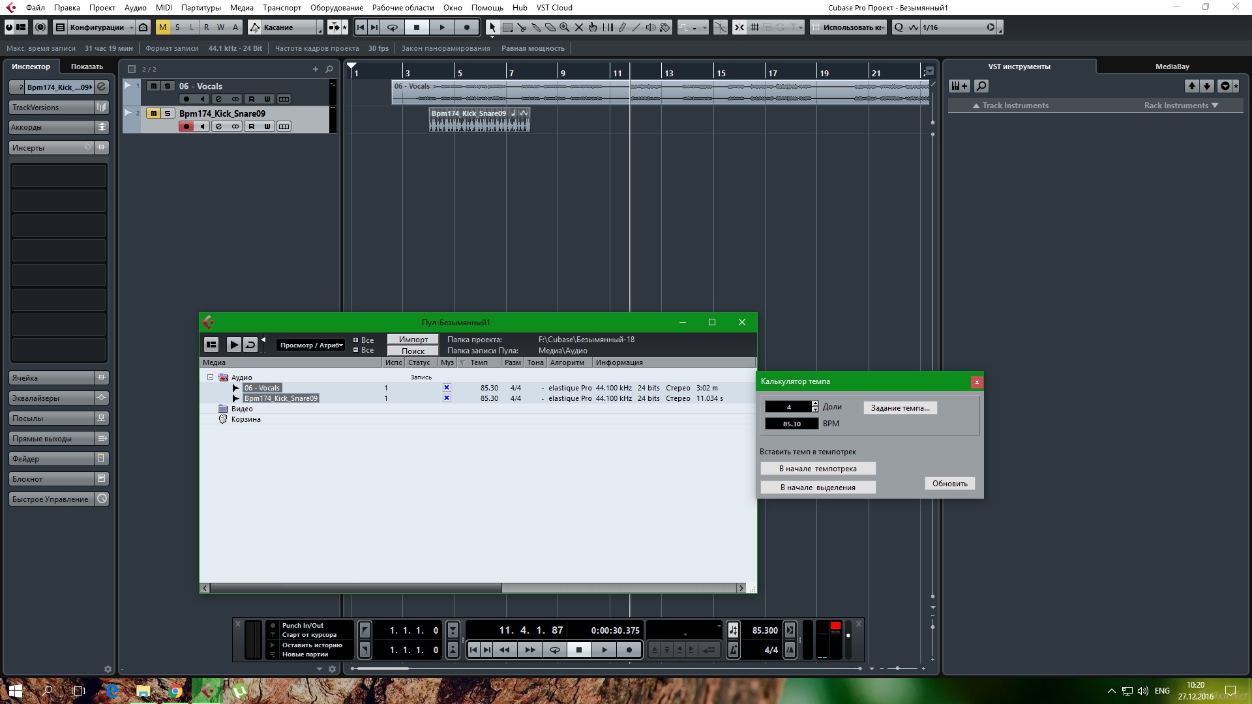Click the Задание темпа... button

900,408
